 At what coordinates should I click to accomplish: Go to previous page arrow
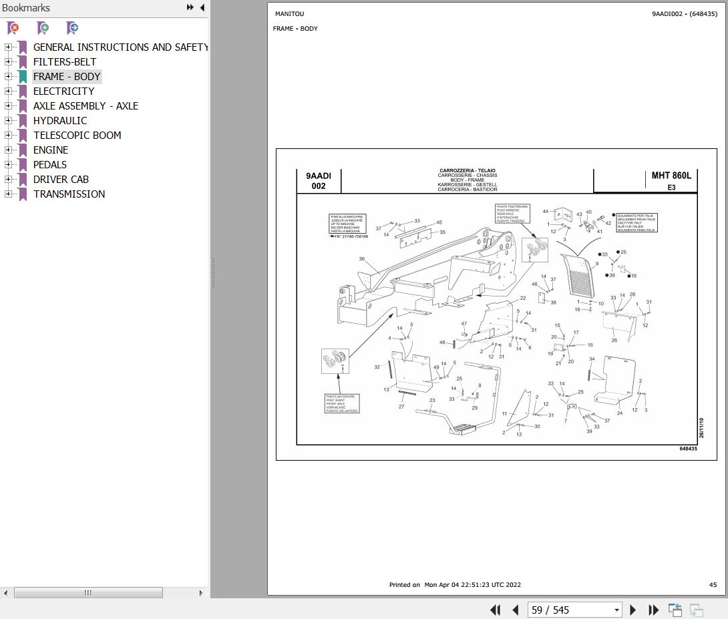click(516, 610)
